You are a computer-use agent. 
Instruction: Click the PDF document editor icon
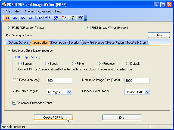click(64, 18)
